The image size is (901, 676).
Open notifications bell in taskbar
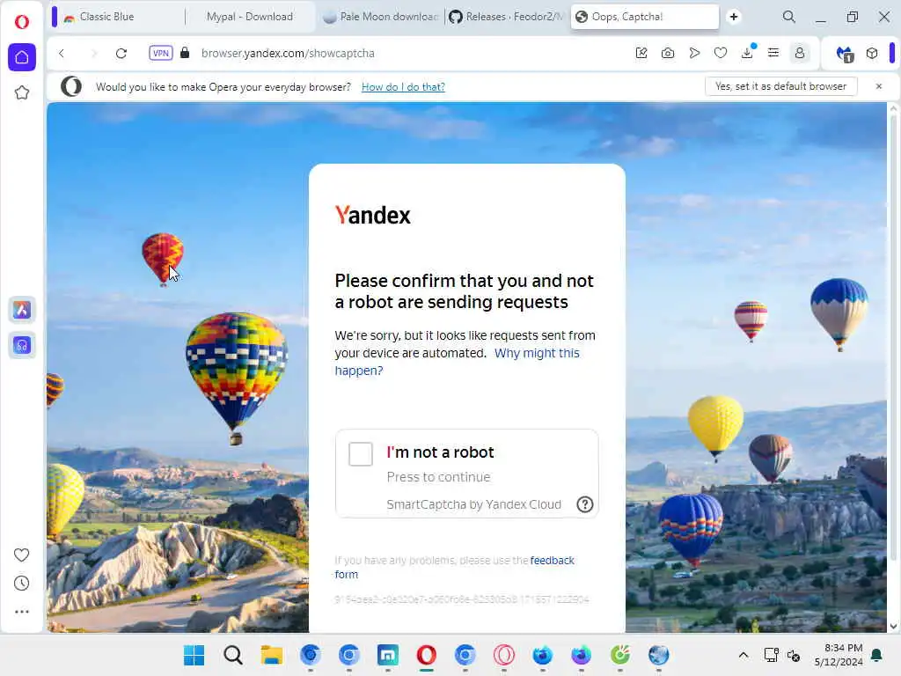(x=877, y=655)
